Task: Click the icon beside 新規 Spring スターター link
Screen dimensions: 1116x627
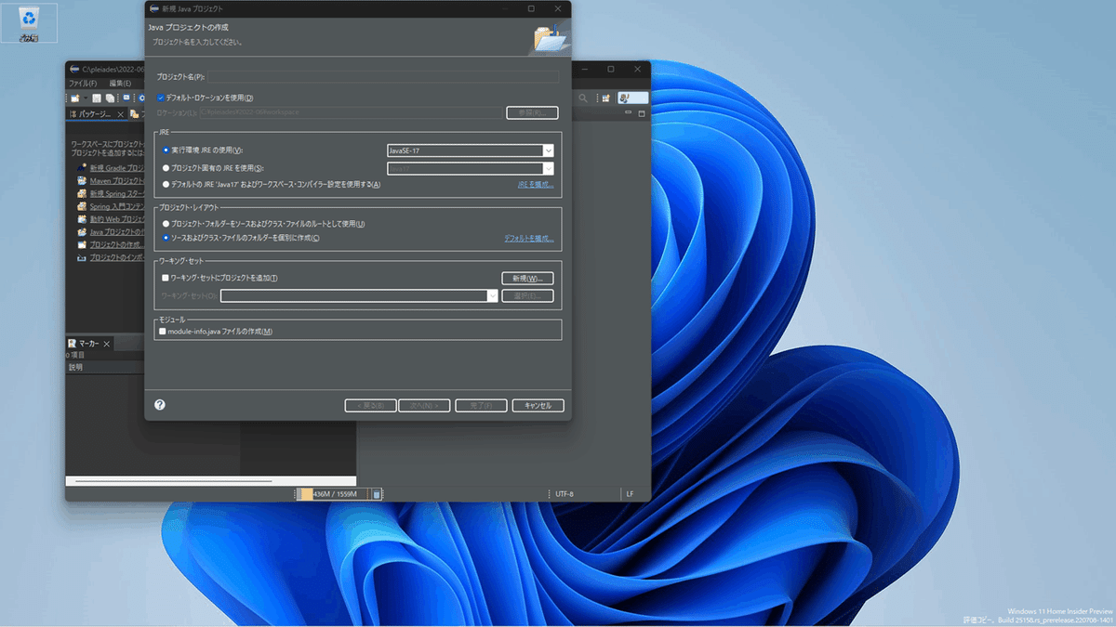Action: [82, 193]
